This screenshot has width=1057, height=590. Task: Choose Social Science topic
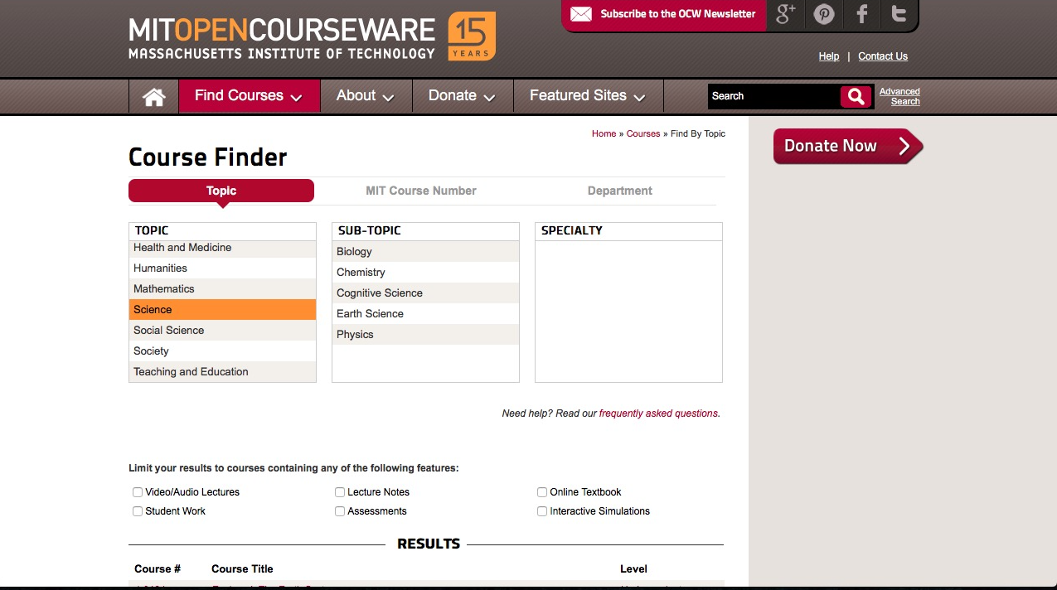pos(222,331)
